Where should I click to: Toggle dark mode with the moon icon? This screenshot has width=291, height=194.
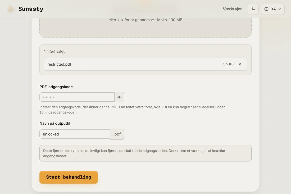coord(253,9)
